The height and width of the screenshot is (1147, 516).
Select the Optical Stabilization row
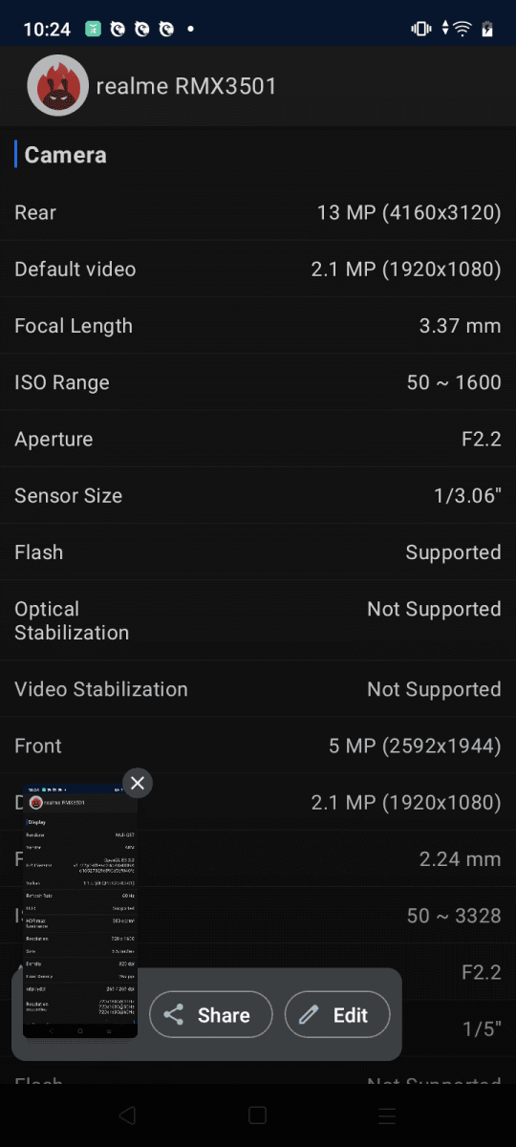(258, 620)
